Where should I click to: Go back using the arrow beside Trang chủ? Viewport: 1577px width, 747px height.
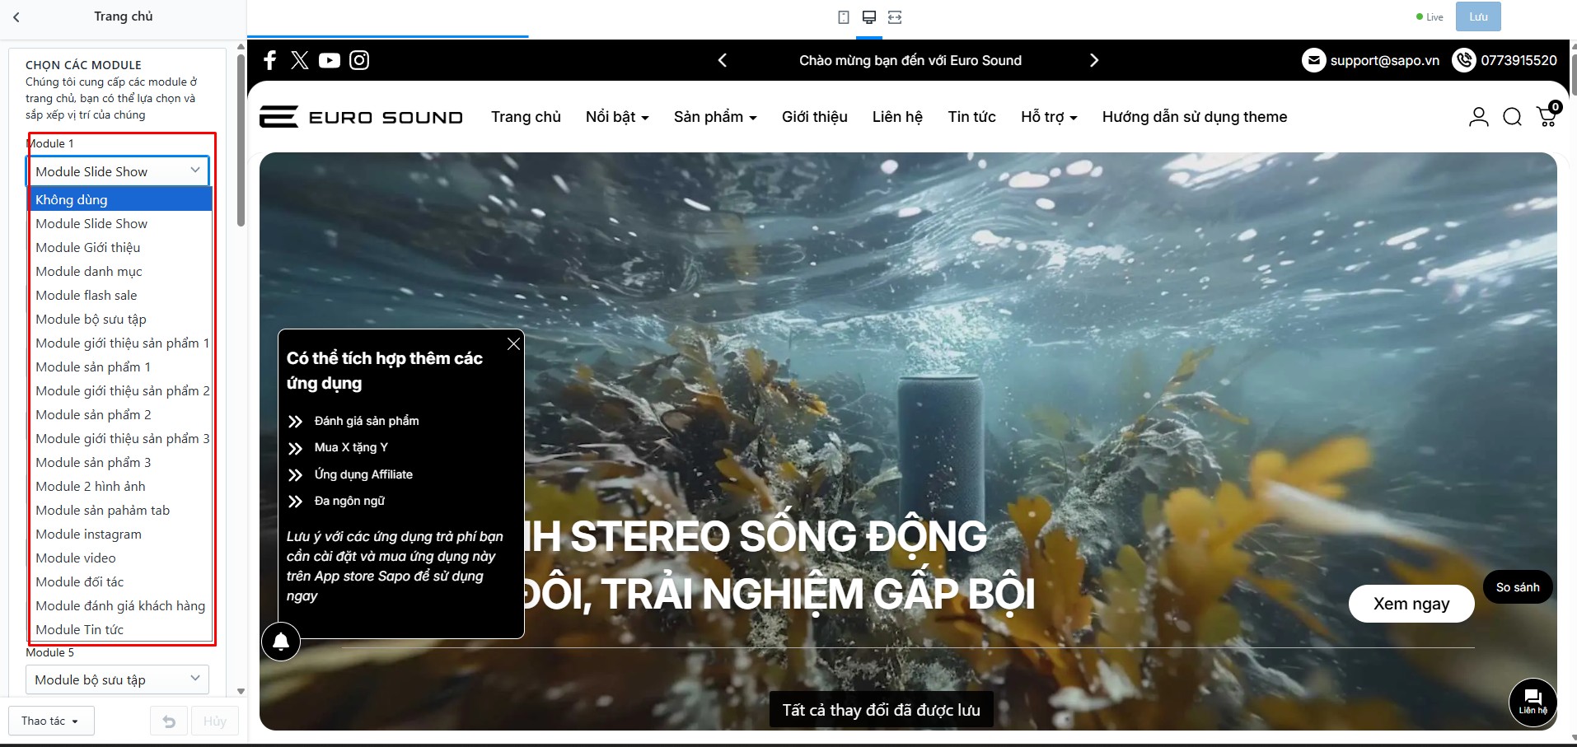[x=16, y=16]
